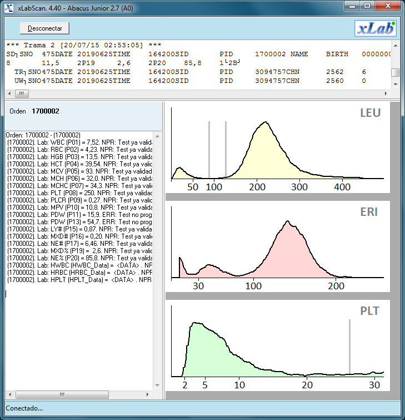
Task: Click results list scroll left arrow
Action: (10, 394)
